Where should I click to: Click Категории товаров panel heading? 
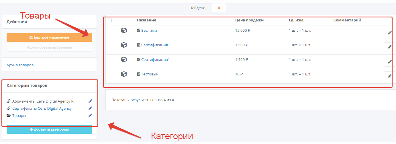click(x=27, y=85)
